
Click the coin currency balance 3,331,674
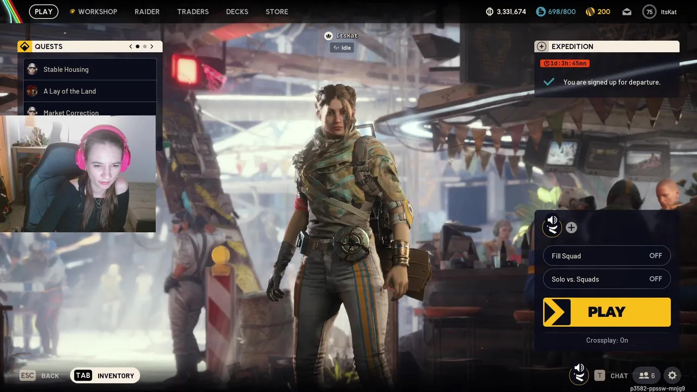click(506, 11)
